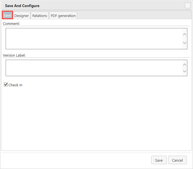Image resolution: width=193 pixels, height=169 pixels.
Task: Click the Version Label field label
Action: (x=14, y=55)
